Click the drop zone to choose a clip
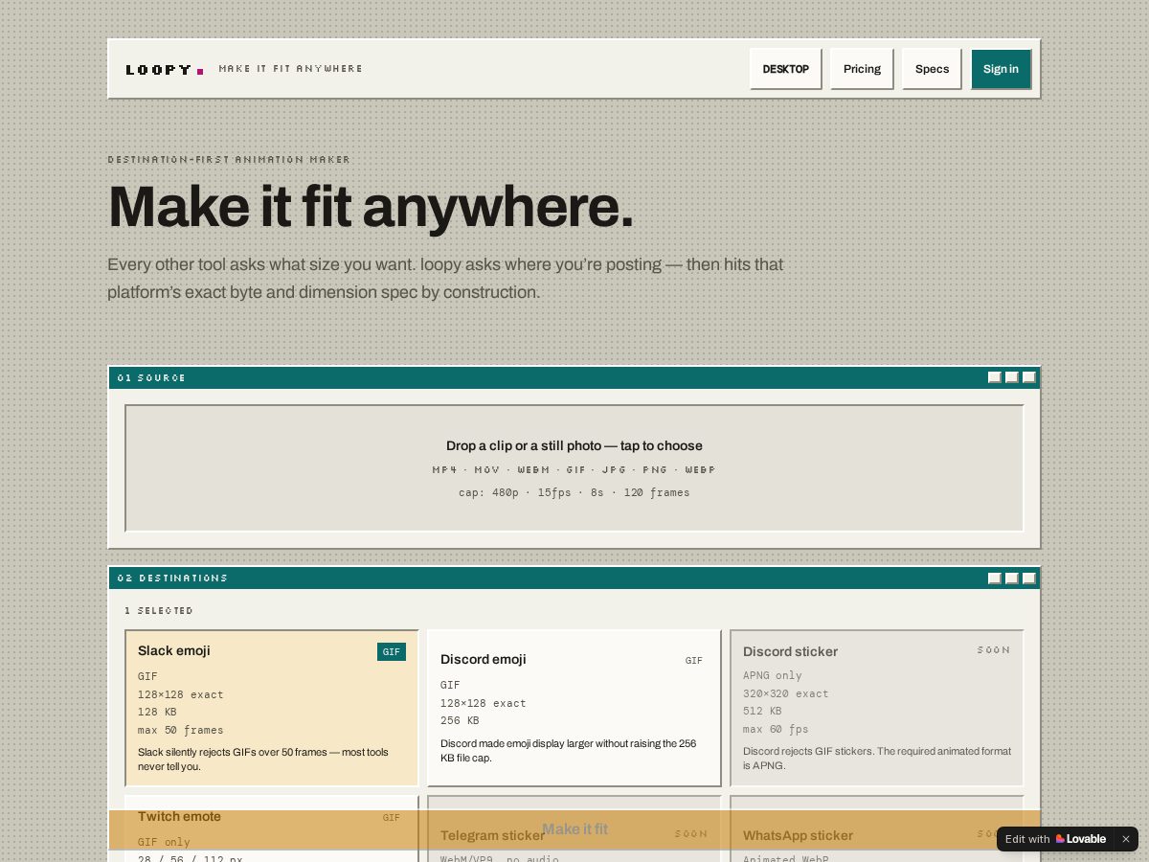Screen dimensions: 1149x862 pos(574,468)
